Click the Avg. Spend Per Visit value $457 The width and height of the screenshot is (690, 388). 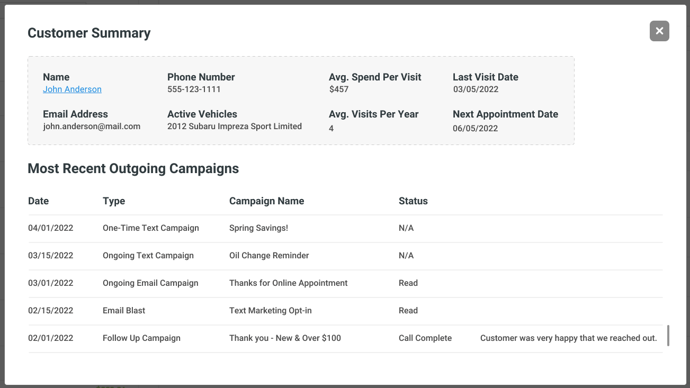pyautogui.click(x=338, y=89)
